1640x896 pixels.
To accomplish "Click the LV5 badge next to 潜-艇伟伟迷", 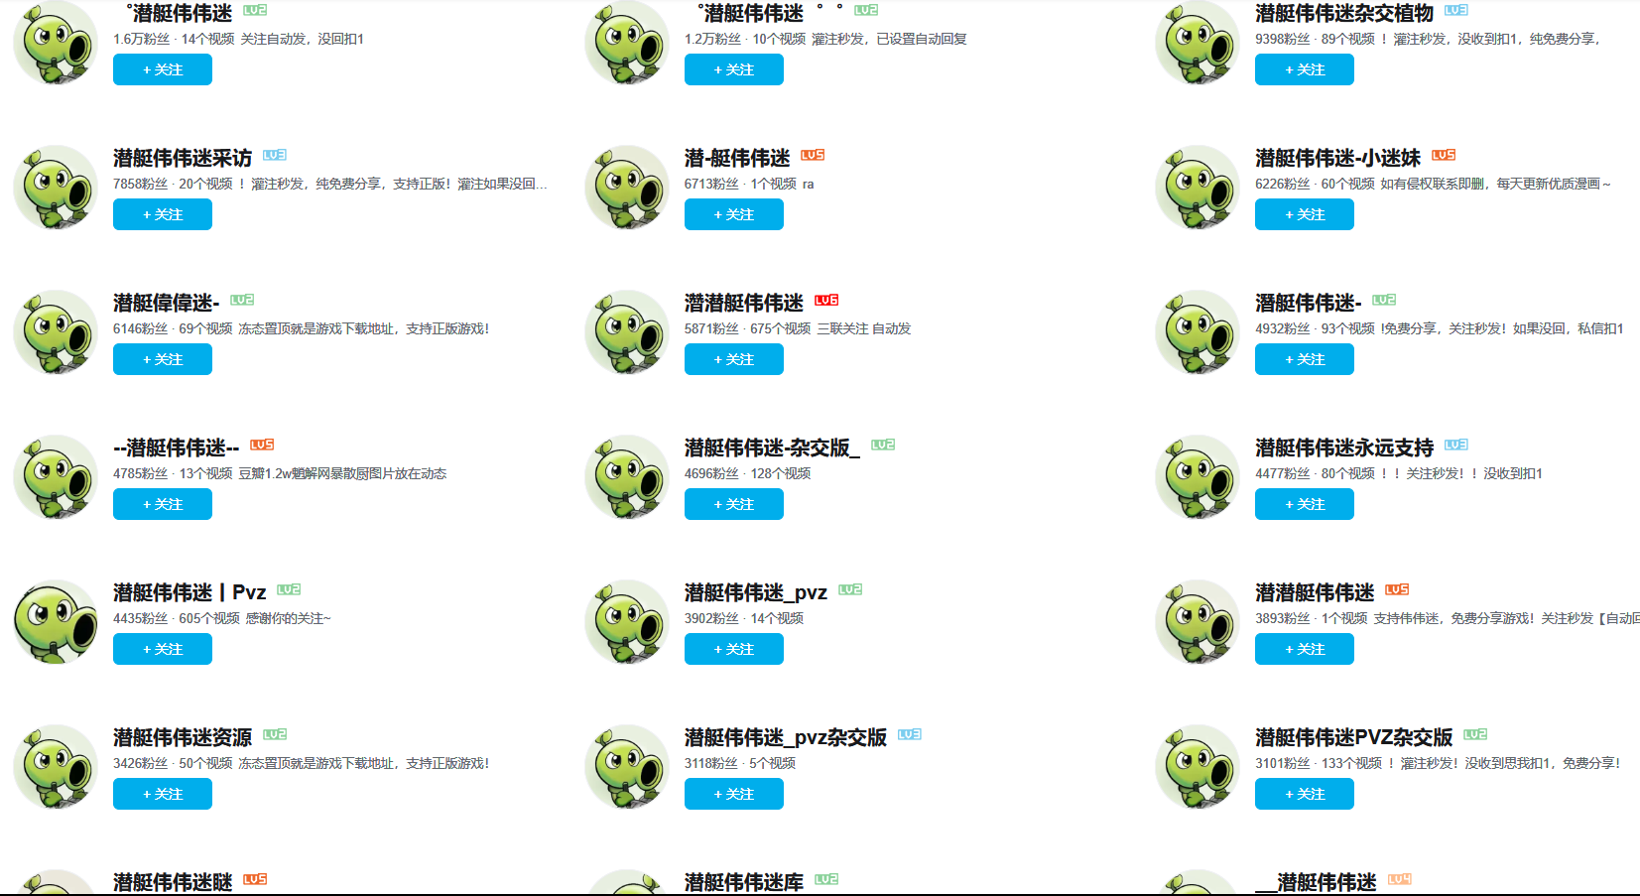I will click(813, 155).
